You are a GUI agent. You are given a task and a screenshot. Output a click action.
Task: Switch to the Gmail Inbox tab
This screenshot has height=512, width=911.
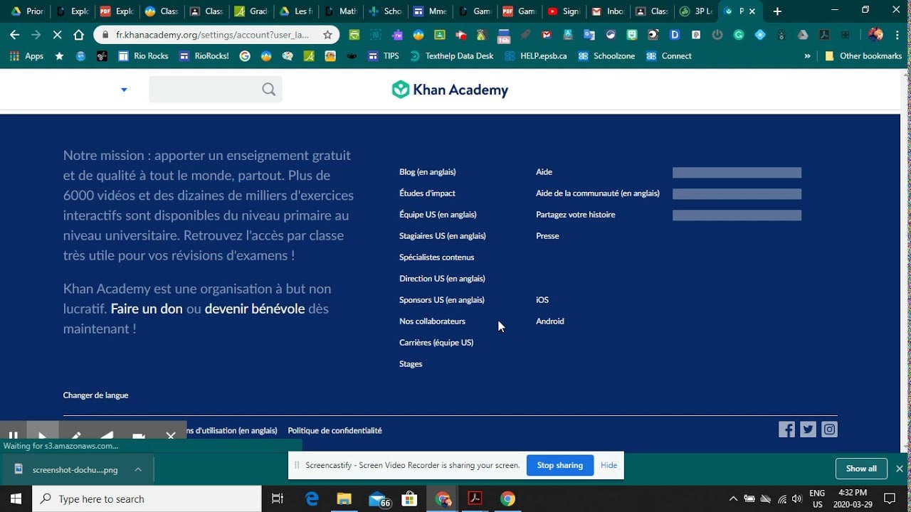(x=607, y=11)
